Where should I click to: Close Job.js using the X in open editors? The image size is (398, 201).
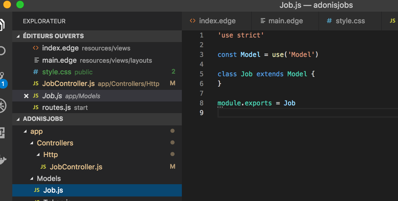coord(27,96)
